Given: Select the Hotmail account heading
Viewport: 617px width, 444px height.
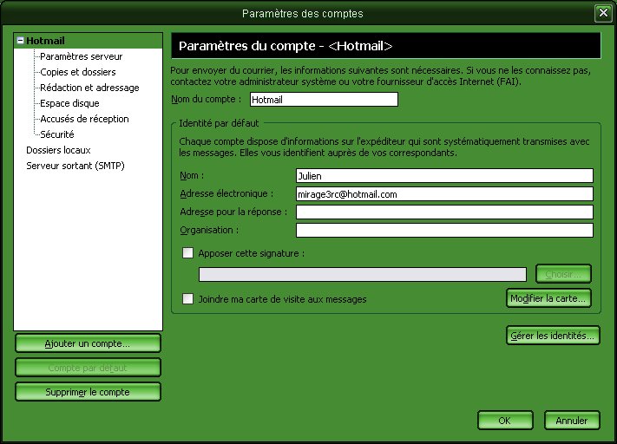Looking at the screenshot, I should [x=45, y=41].
